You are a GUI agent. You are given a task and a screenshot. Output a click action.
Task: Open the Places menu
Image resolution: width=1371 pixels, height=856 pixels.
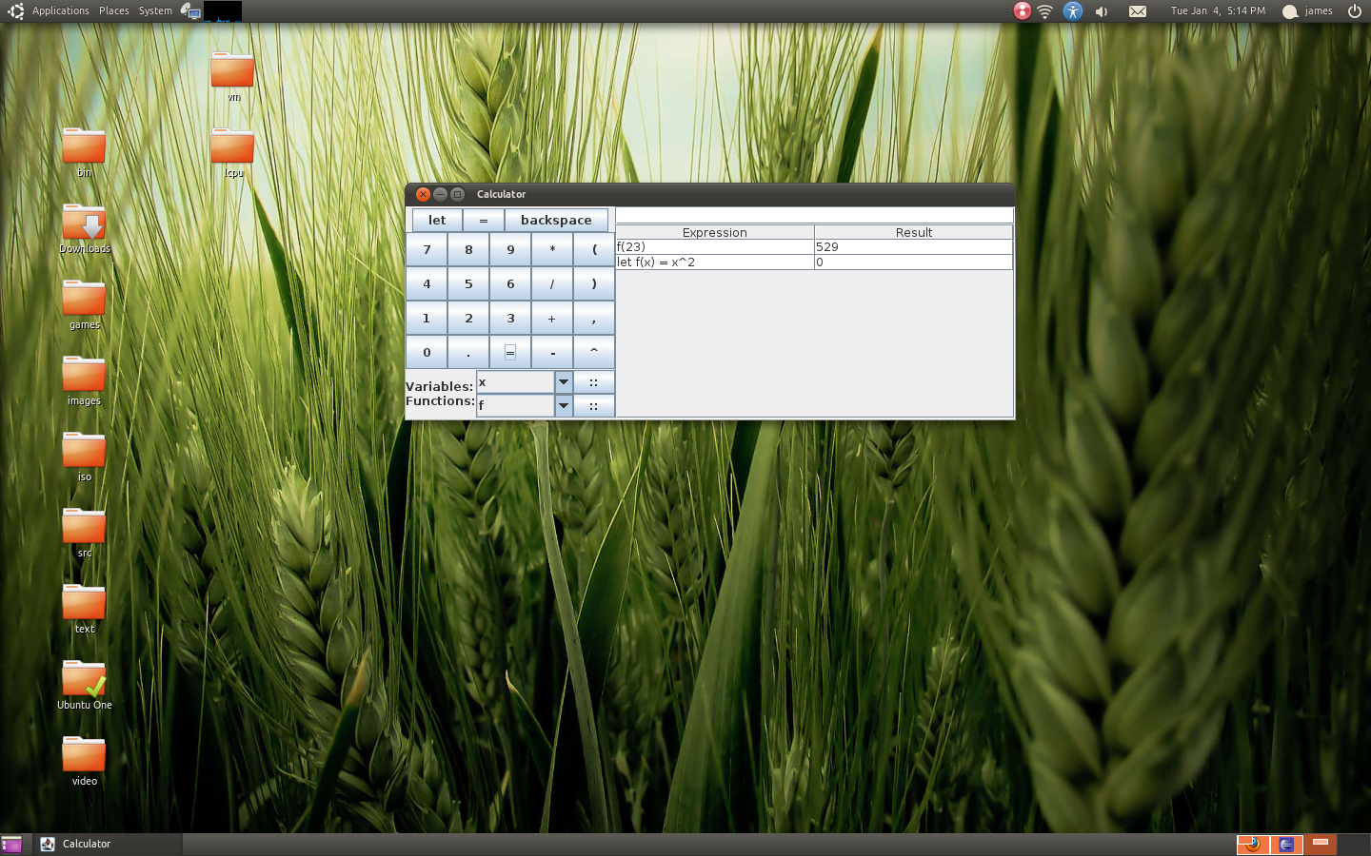113,11
